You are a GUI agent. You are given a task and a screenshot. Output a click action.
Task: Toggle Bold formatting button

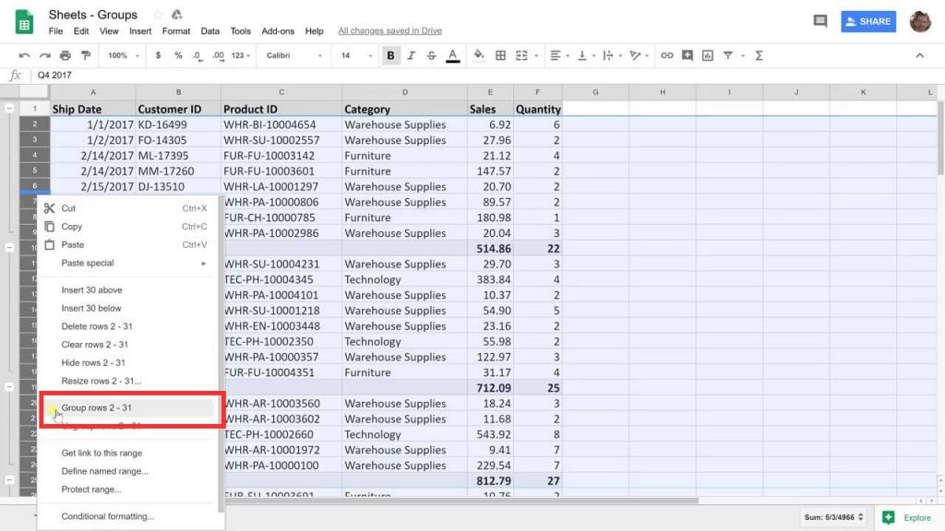[390, 56]
